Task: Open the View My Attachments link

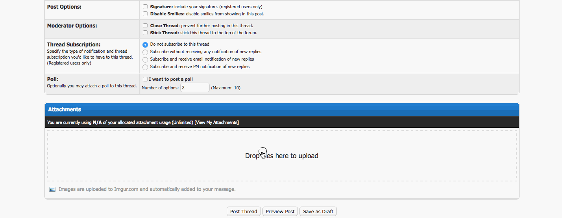Action: point(216,122)
